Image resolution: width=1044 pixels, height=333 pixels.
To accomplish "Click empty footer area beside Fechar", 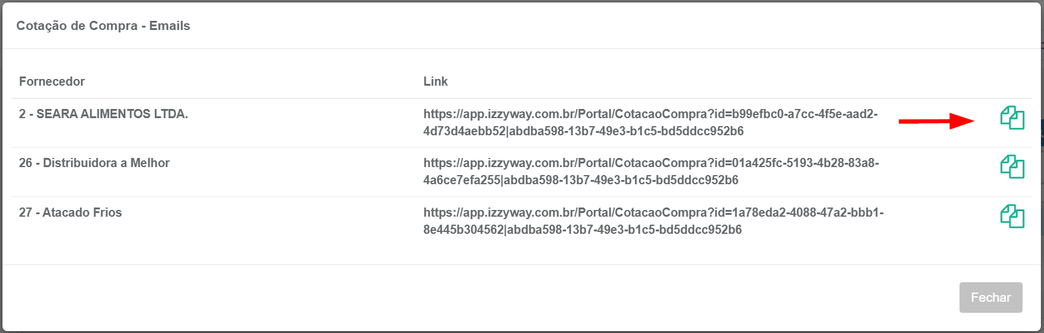I will tap(478, 297).
